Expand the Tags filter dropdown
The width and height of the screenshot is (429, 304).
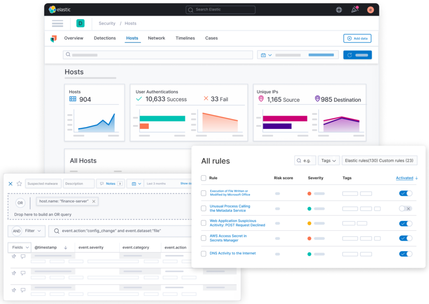(328, 160)
